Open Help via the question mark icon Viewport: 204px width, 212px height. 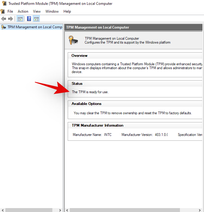(x=29, y=19)
